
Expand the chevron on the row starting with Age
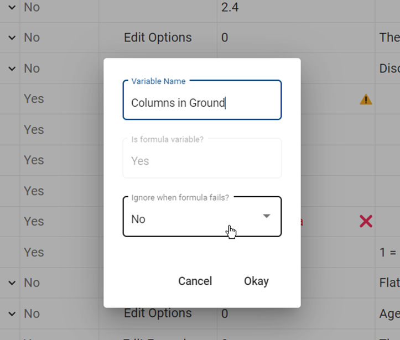(x=12, y=313)
